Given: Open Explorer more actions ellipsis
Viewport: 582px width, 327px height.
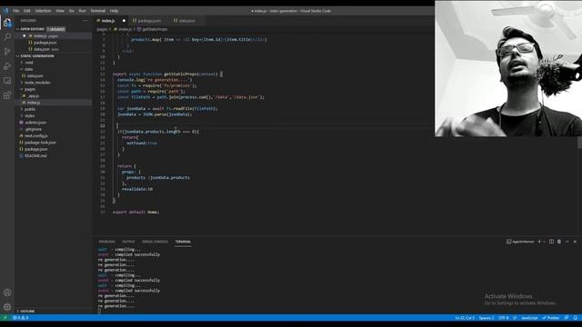Looking at the screenshot, I should point(85,21).
